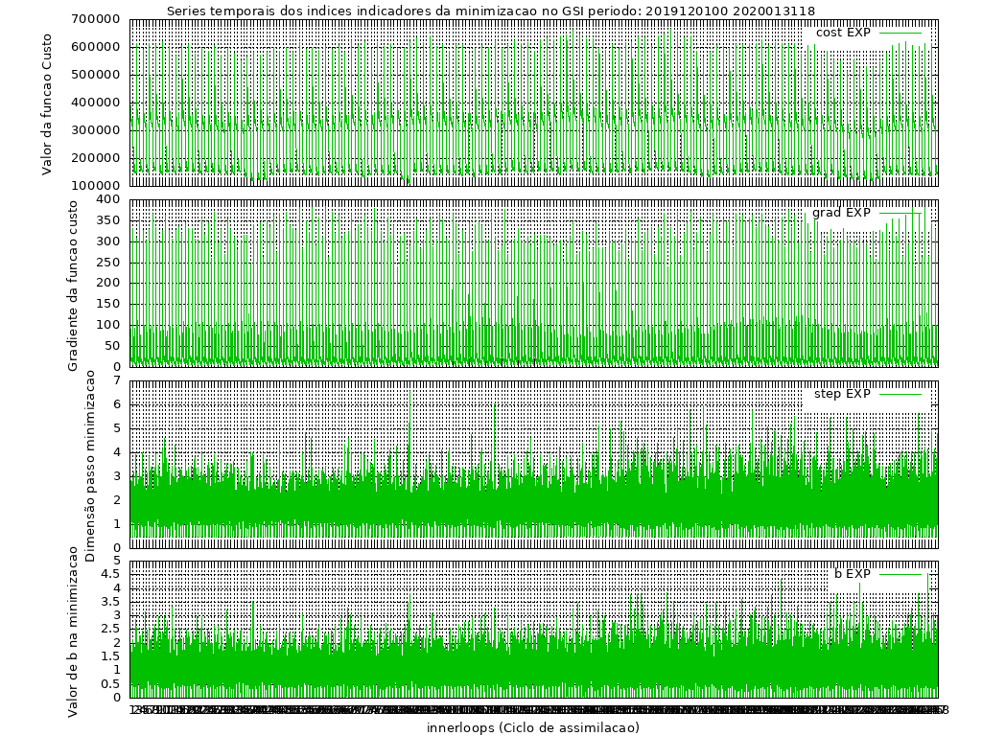Viewport: 982px width, 736px height.
Task: Click the line sample beside 'b EXP'
Action: tap(900, 574)
